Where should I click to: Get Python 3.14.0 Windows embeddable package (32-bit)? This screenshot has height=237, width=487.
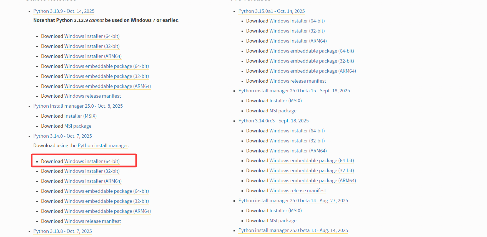107,201
